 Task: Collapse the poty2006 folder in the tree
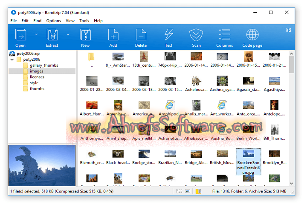12,59
